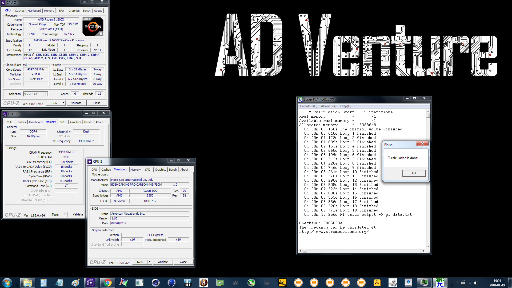Open Help(H) menu in Super PI
Screen dimensions: 512x288
tap(346, 106)
